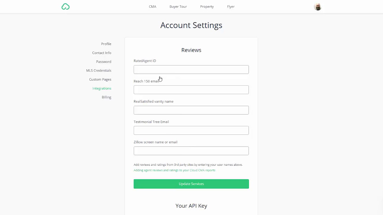Open the user profile avatar
The image size is (383, 215).
(x=317, y=7)
